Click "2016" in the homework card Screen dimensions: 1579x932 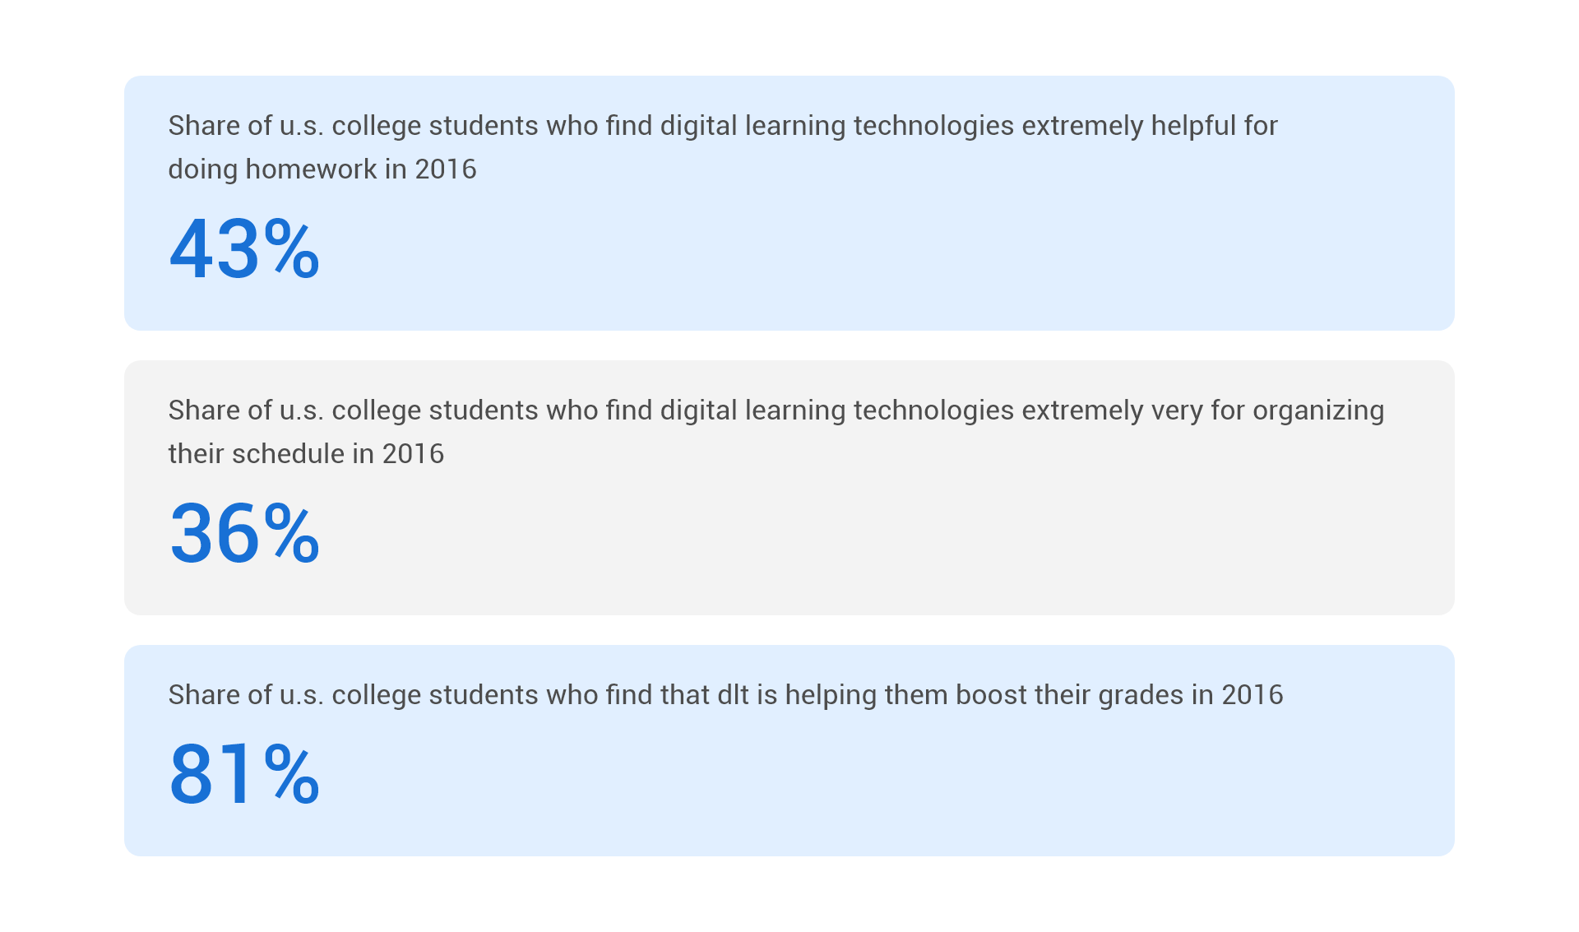[x=445, y=169]
